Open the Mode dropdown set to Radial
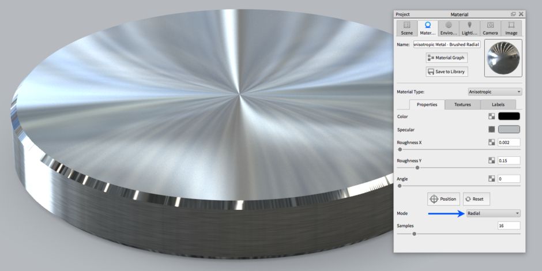Screen dimensions: 542x271 (x=493, y=213)
